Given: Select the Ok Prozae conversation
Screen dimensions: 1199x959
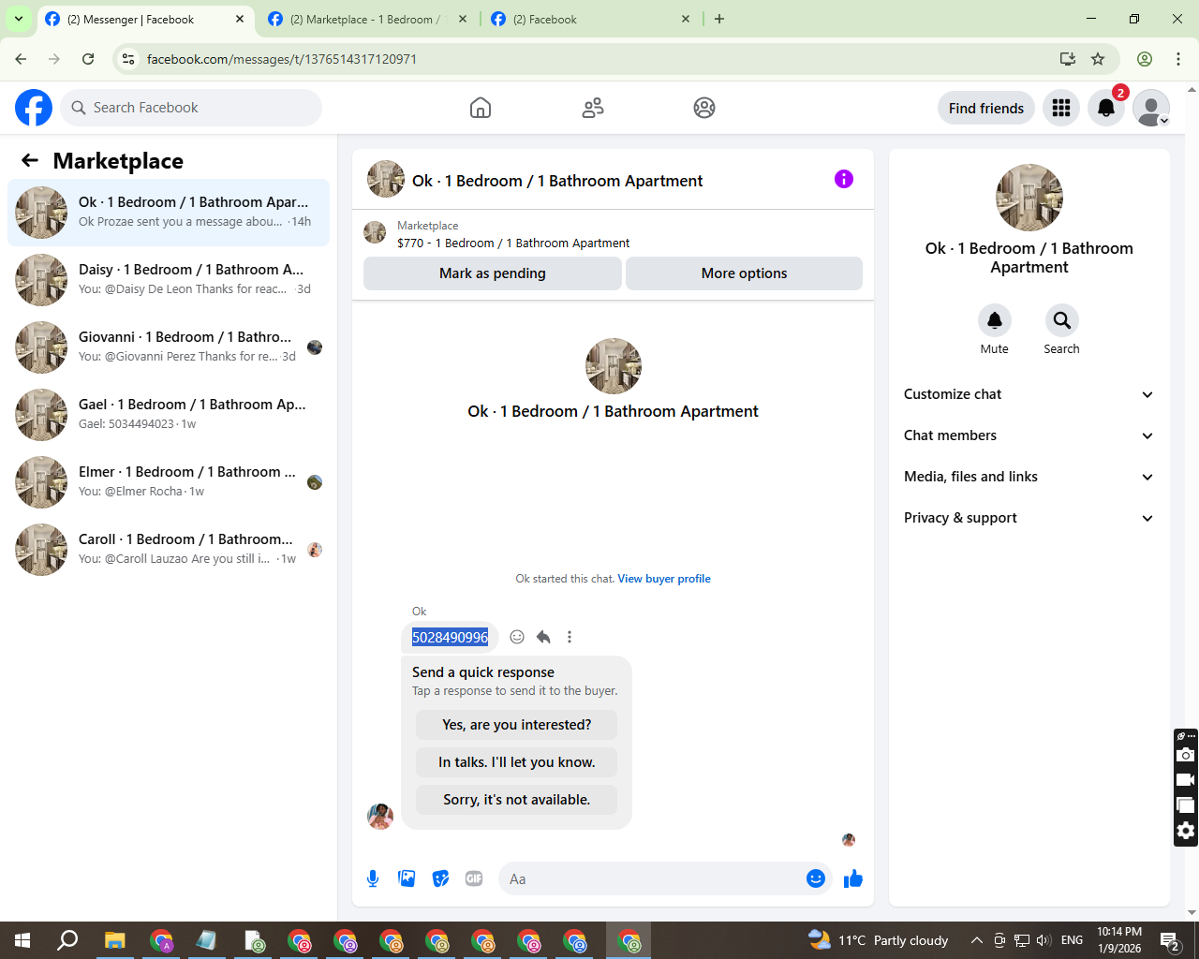Looking at the screenshot, I should (x=169, y=213).
